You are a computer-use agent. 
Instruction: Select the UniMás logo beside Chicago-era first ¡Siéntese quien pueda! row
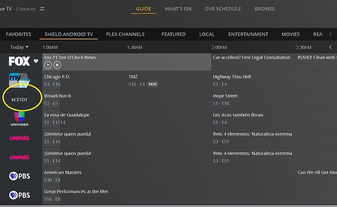coord(20,138)
